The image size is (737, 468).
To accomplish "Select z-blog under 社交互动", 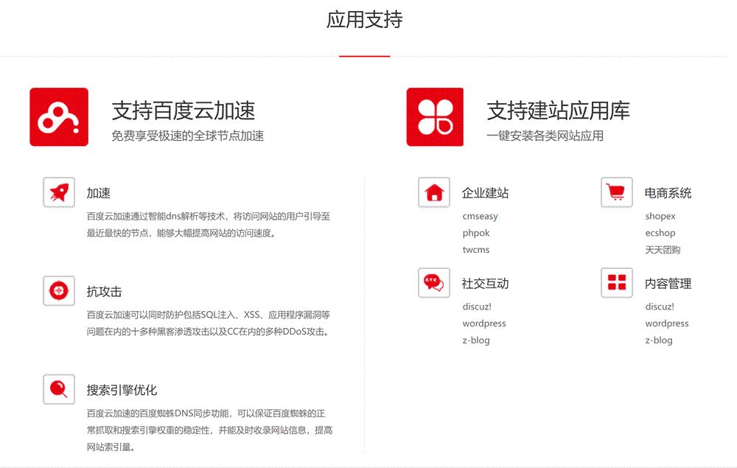I will [x=475, y=340].
